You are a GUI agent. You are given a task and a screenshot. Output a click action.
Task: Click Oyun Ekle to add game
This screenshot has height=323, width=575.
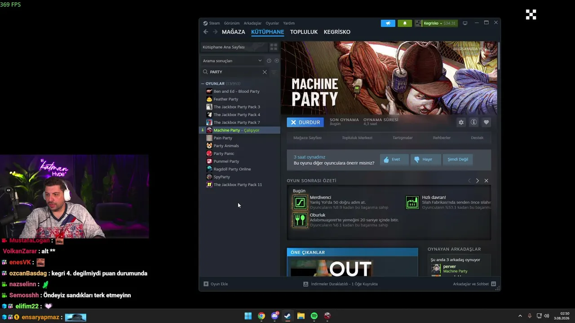click(216, 284)
